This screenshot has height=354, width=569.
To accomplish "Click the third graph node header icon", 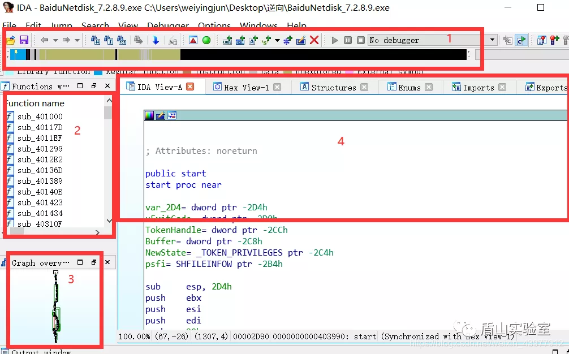I will pyautogui.click(x=172, y=116).
